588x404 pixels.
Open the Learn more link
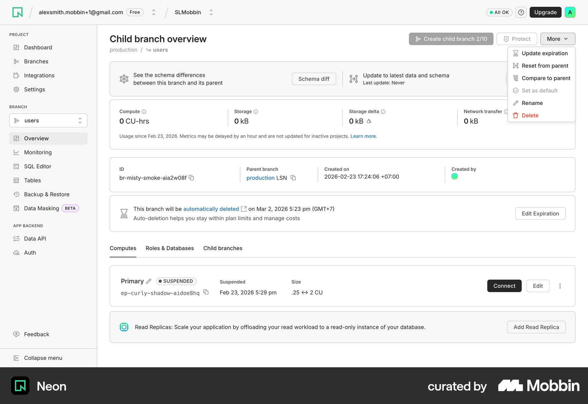coord(363,136)
